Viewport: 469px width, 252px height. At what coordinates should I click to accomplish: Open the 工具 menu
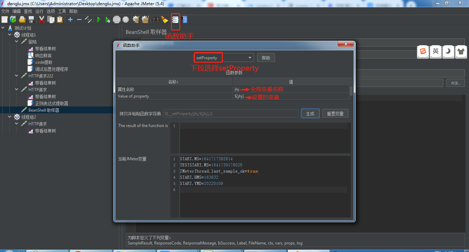tap(62, 11)
